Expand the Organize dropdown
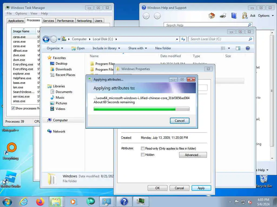 [55, 48]
